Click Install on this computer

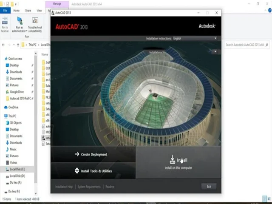coord(178,162)
